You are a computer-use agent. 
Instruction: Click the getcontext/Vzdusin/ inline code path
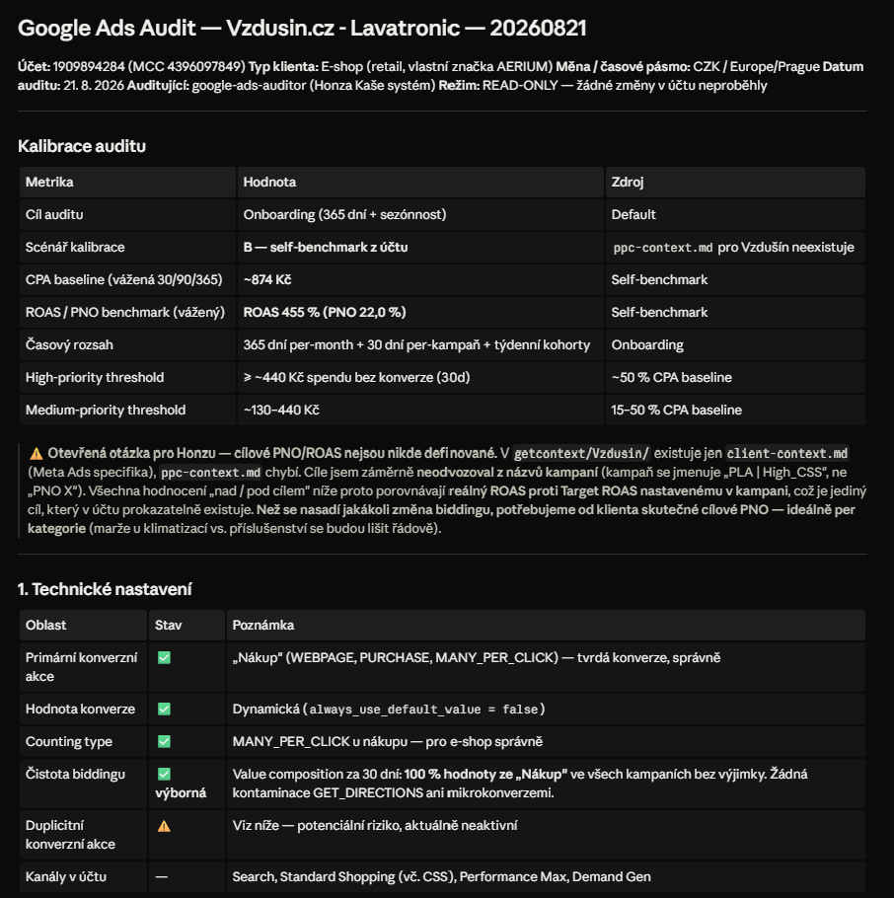pyautogui.click(x=581, y=454)
